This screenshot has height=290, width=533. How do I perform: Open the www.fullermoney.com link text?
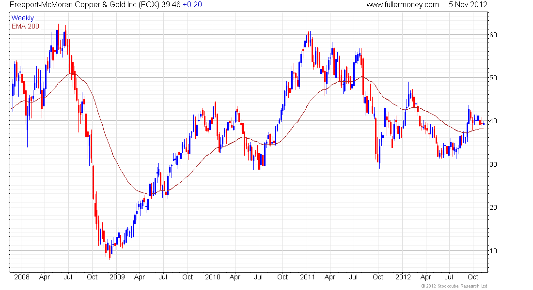403,5
